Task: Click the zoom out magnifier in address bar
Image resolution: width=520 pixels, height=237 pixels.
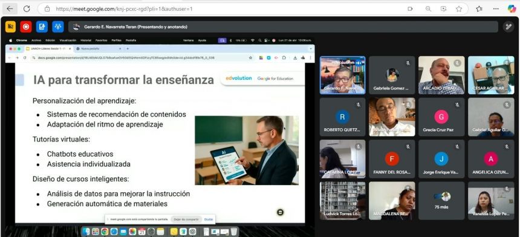Action: pos(429,9)
